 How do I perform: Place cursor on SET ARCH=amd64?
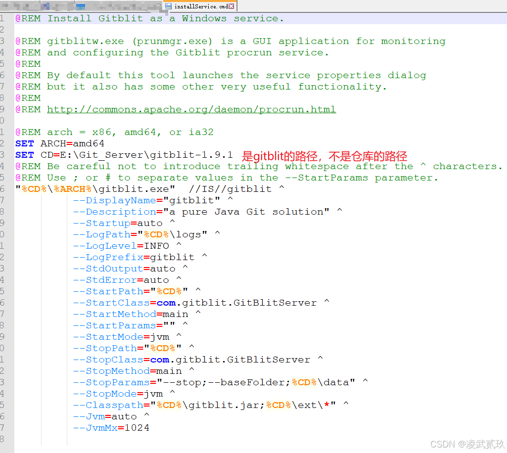pos(59,143)
